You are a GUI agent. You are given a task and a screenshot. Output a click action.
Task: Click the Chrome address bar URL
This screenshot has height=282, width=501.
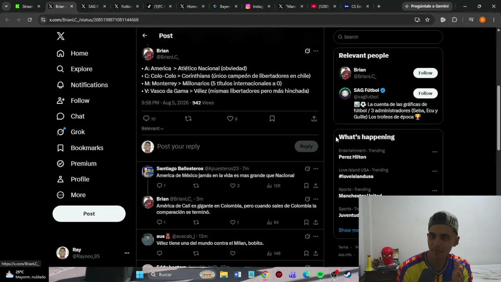click(94, 20)
